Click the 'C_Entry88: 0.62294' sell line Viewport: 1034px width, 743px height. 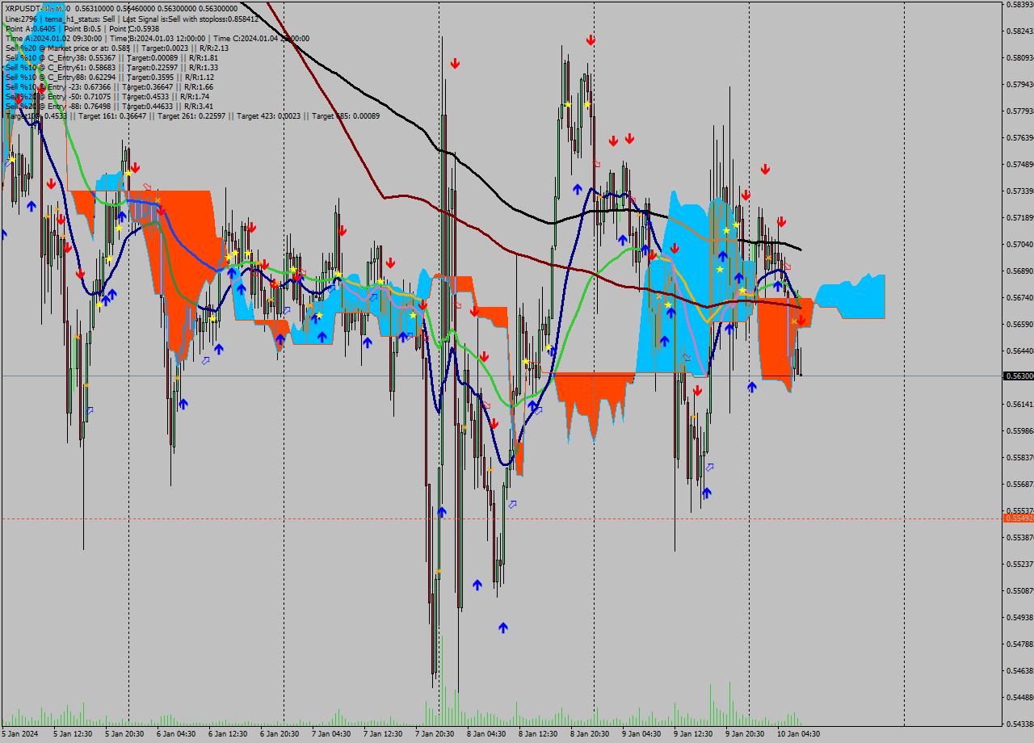pos(110,77)
